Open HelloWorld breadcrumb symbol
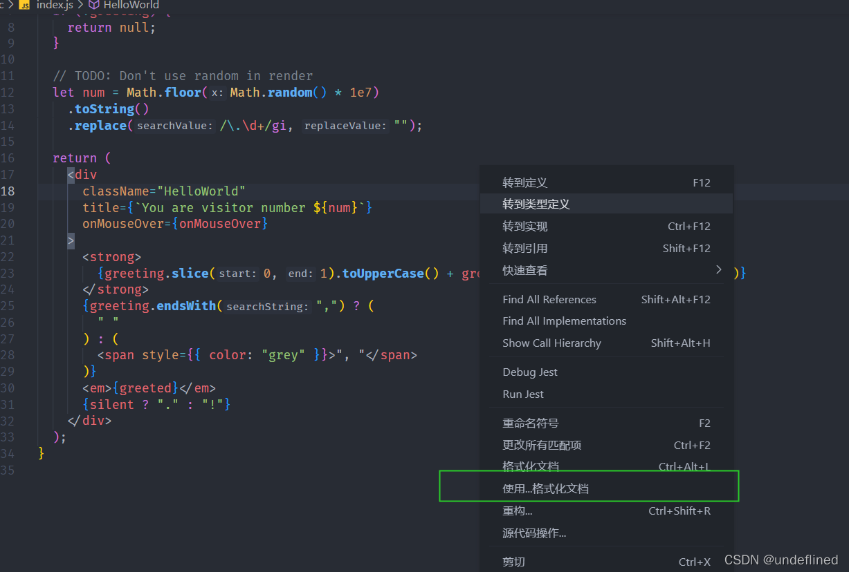Image resolution: width=849 pixels, height=572 pixels. 131,5
